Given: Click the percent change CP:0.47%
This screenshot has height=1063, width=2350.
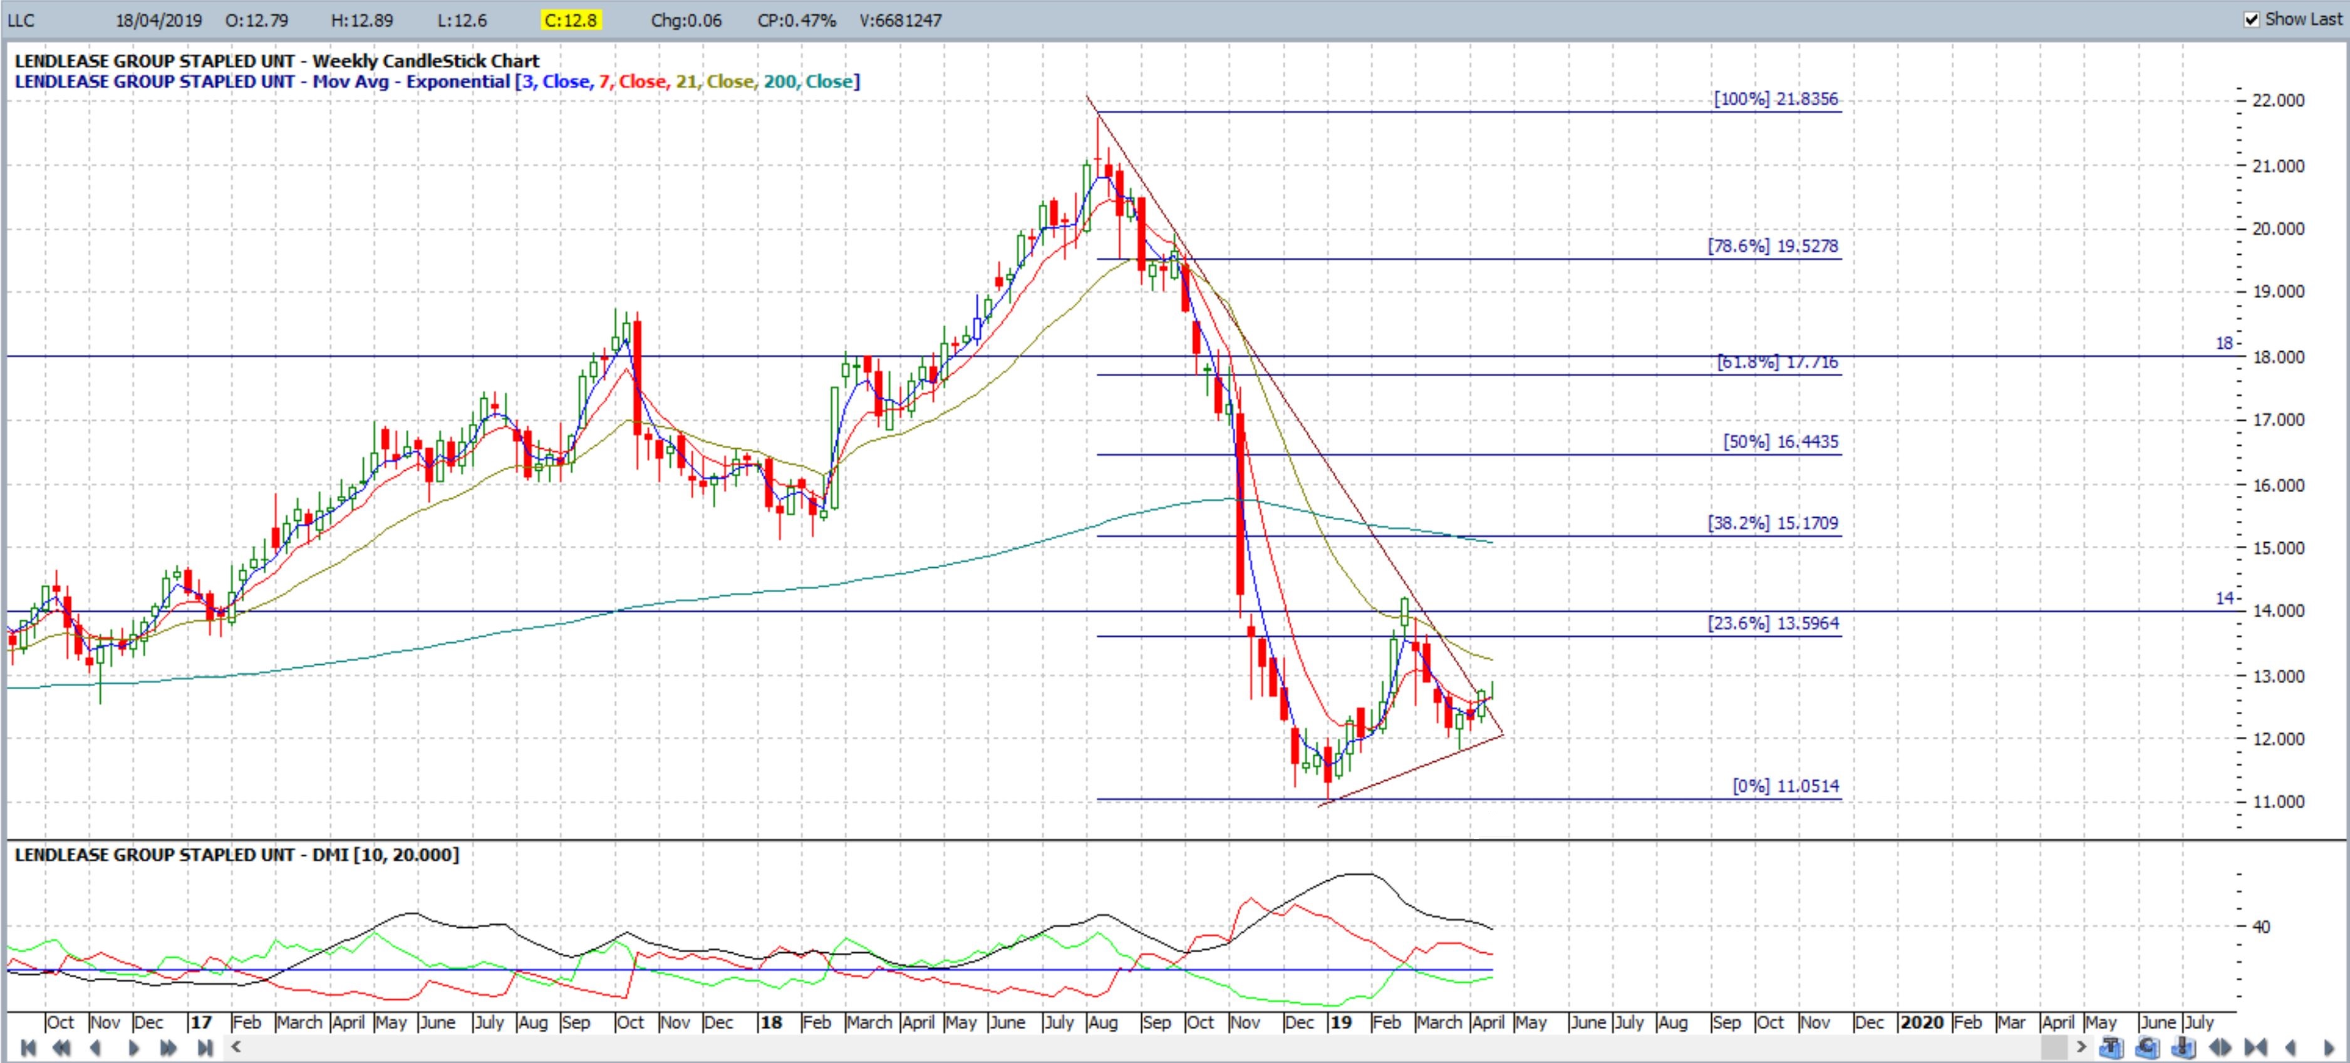Looking at the screenshot, I should point(797,20).
